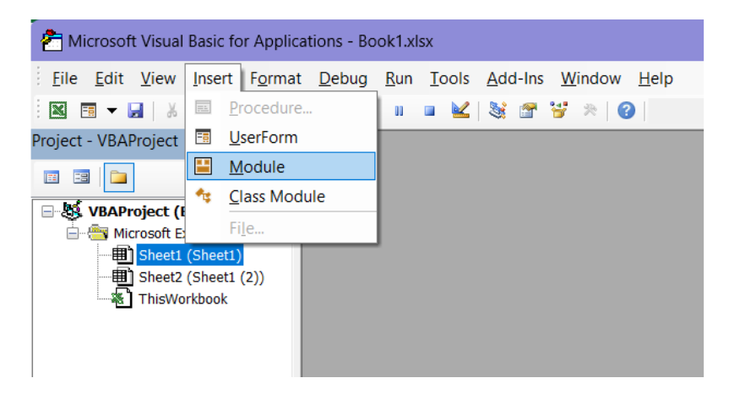The width and height of the screenshot is (729, 400).
Task: Open the Run menu
Action: click(399, 79)
